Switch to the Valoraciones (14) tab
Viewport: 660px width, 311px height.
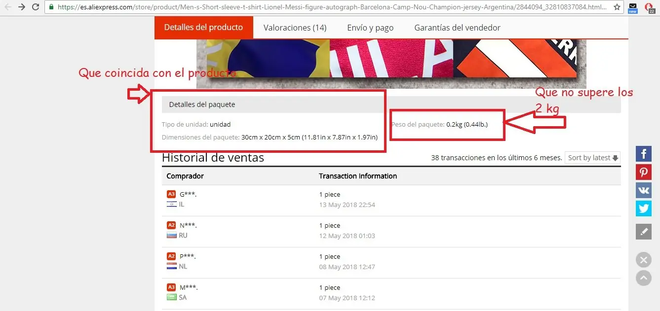pos(295,28)
